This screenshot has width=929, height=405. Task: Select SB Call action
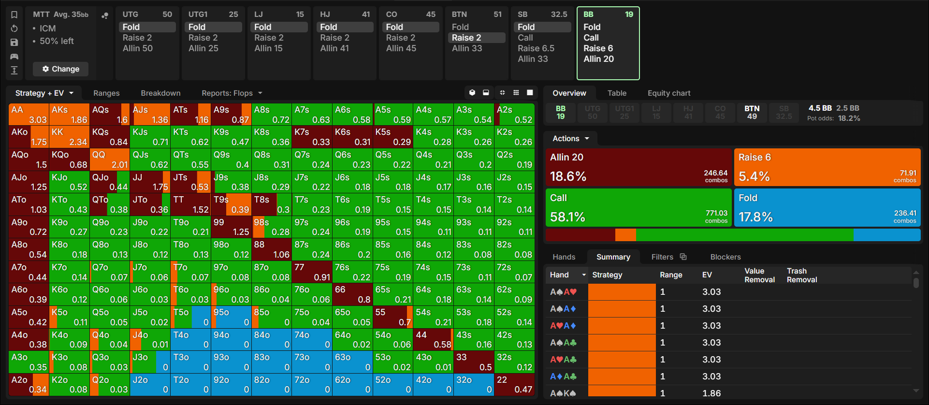[x=525, y=38]
